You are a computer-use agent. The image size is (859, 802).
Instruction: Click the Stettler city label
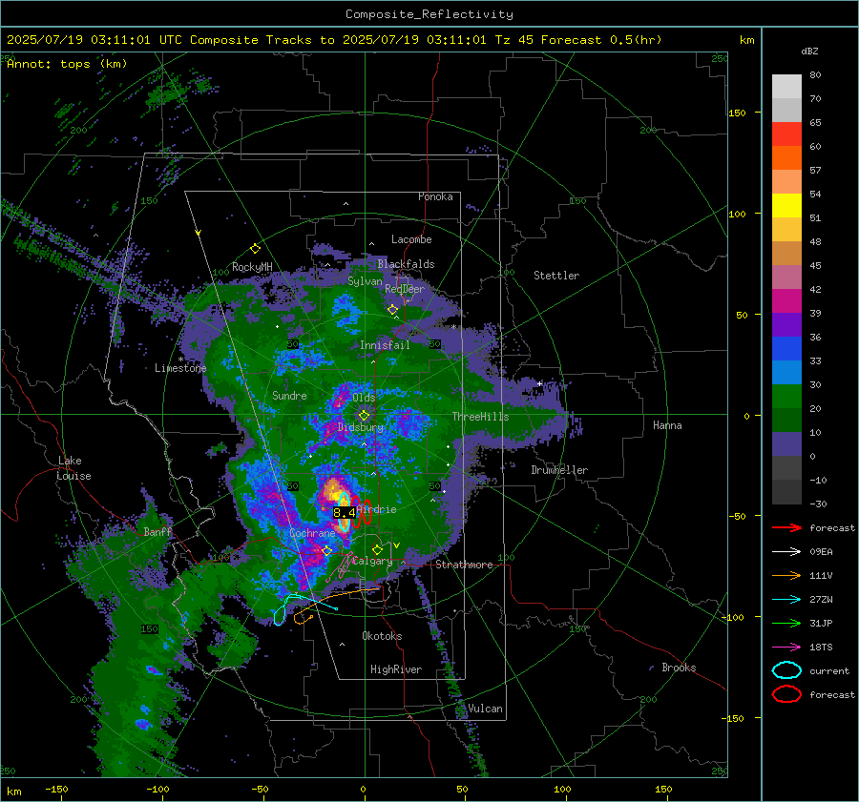pyautogui.click(x=556, y=276)
